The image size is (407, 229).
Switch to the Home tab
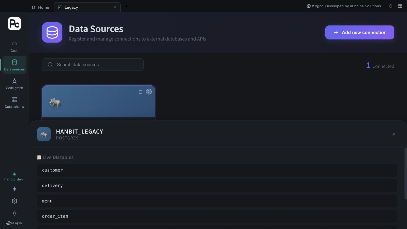coord(40,7)
